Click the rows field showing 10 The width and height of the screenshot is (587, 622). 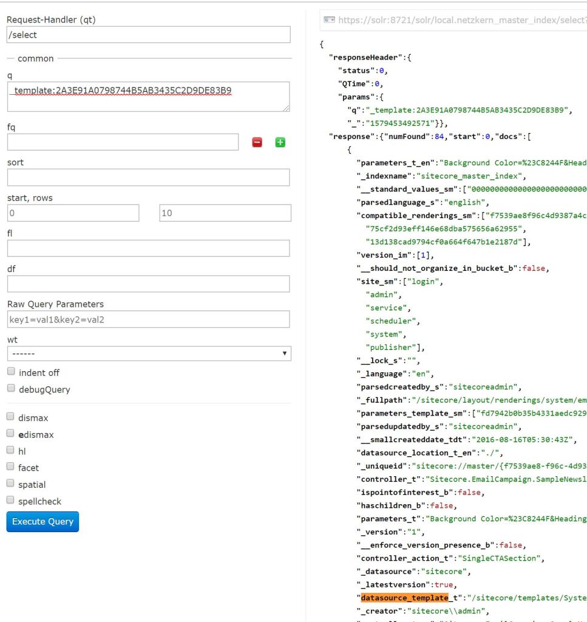[x=225, y=213]
